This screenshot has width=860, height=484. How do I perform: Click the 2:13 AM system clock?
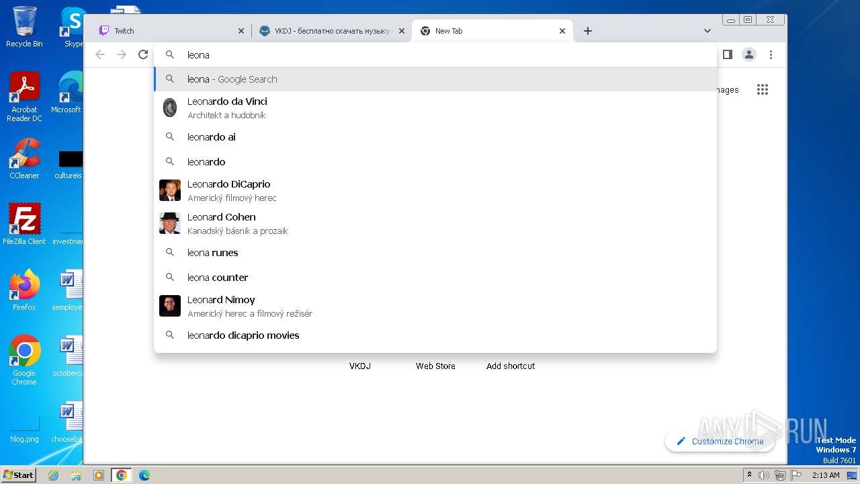point(826,475)
